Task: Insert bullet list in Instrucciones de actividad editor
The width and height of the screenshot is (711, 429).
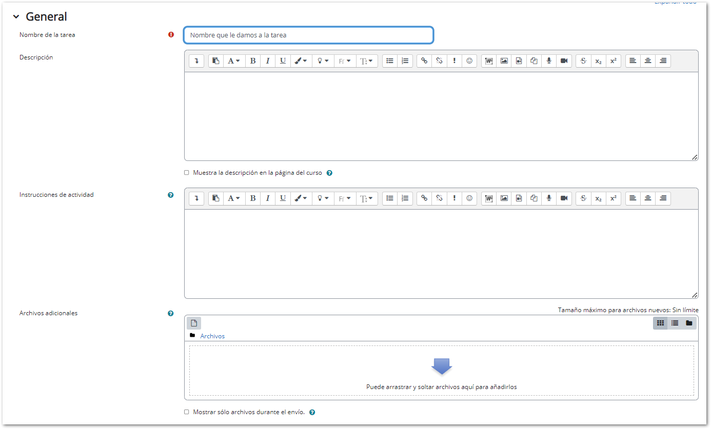Action: click(390, 198)
